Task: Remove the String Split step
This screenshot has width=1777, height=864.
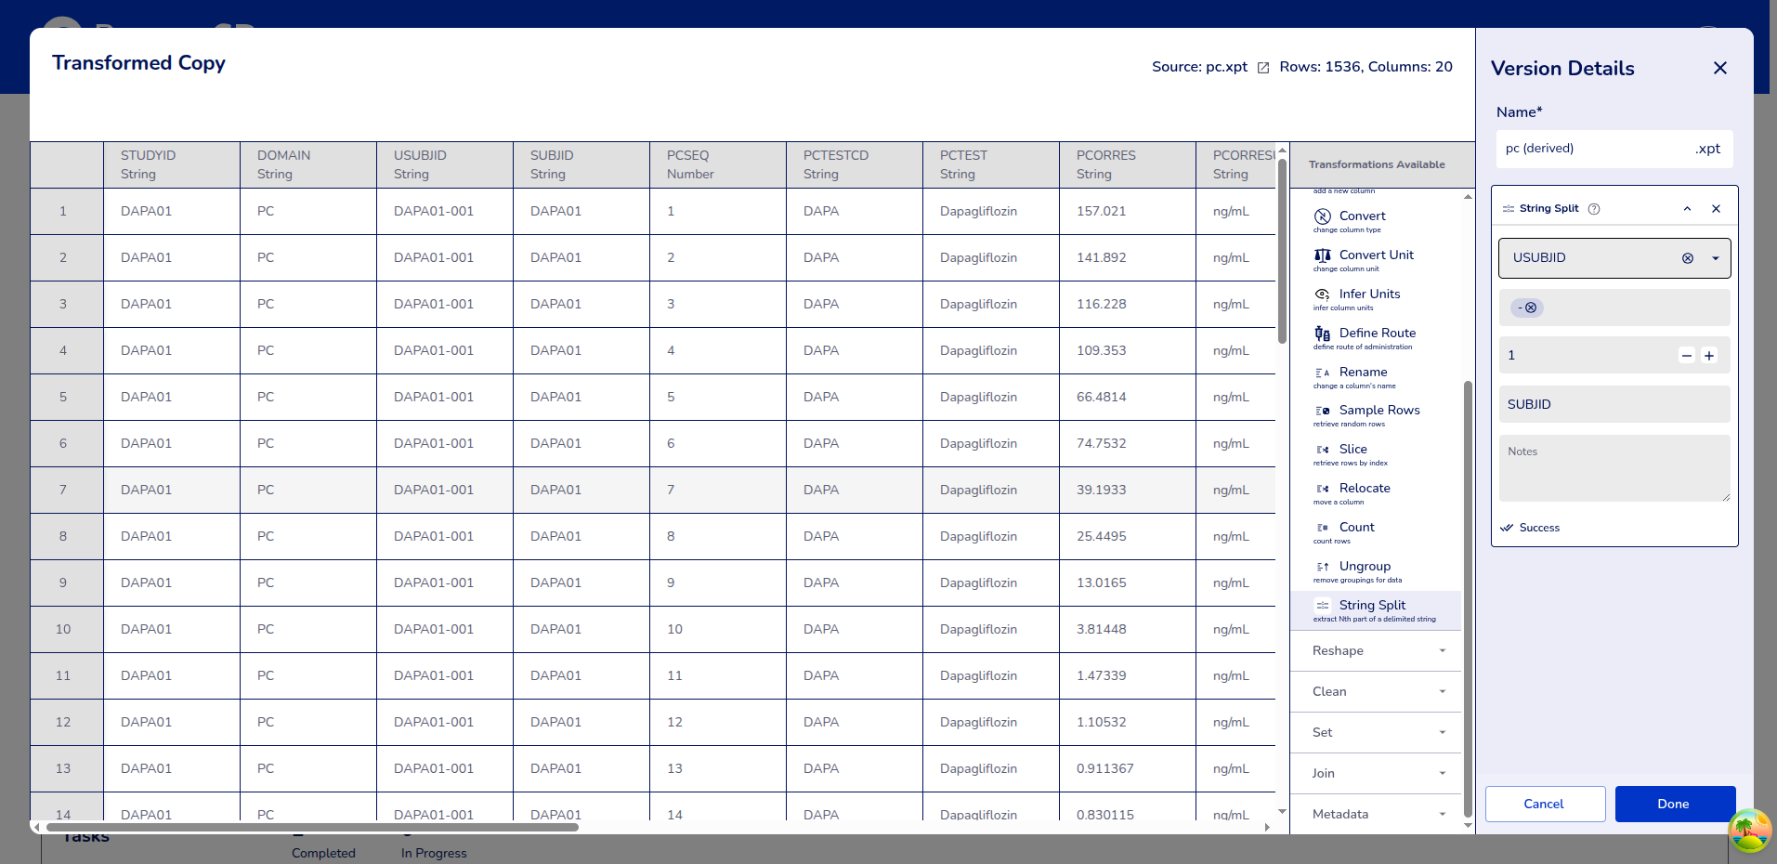Action: [1716, 209]
